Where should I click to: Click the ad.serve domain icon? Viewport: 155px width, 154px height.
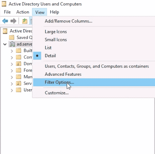pos(12,44)
